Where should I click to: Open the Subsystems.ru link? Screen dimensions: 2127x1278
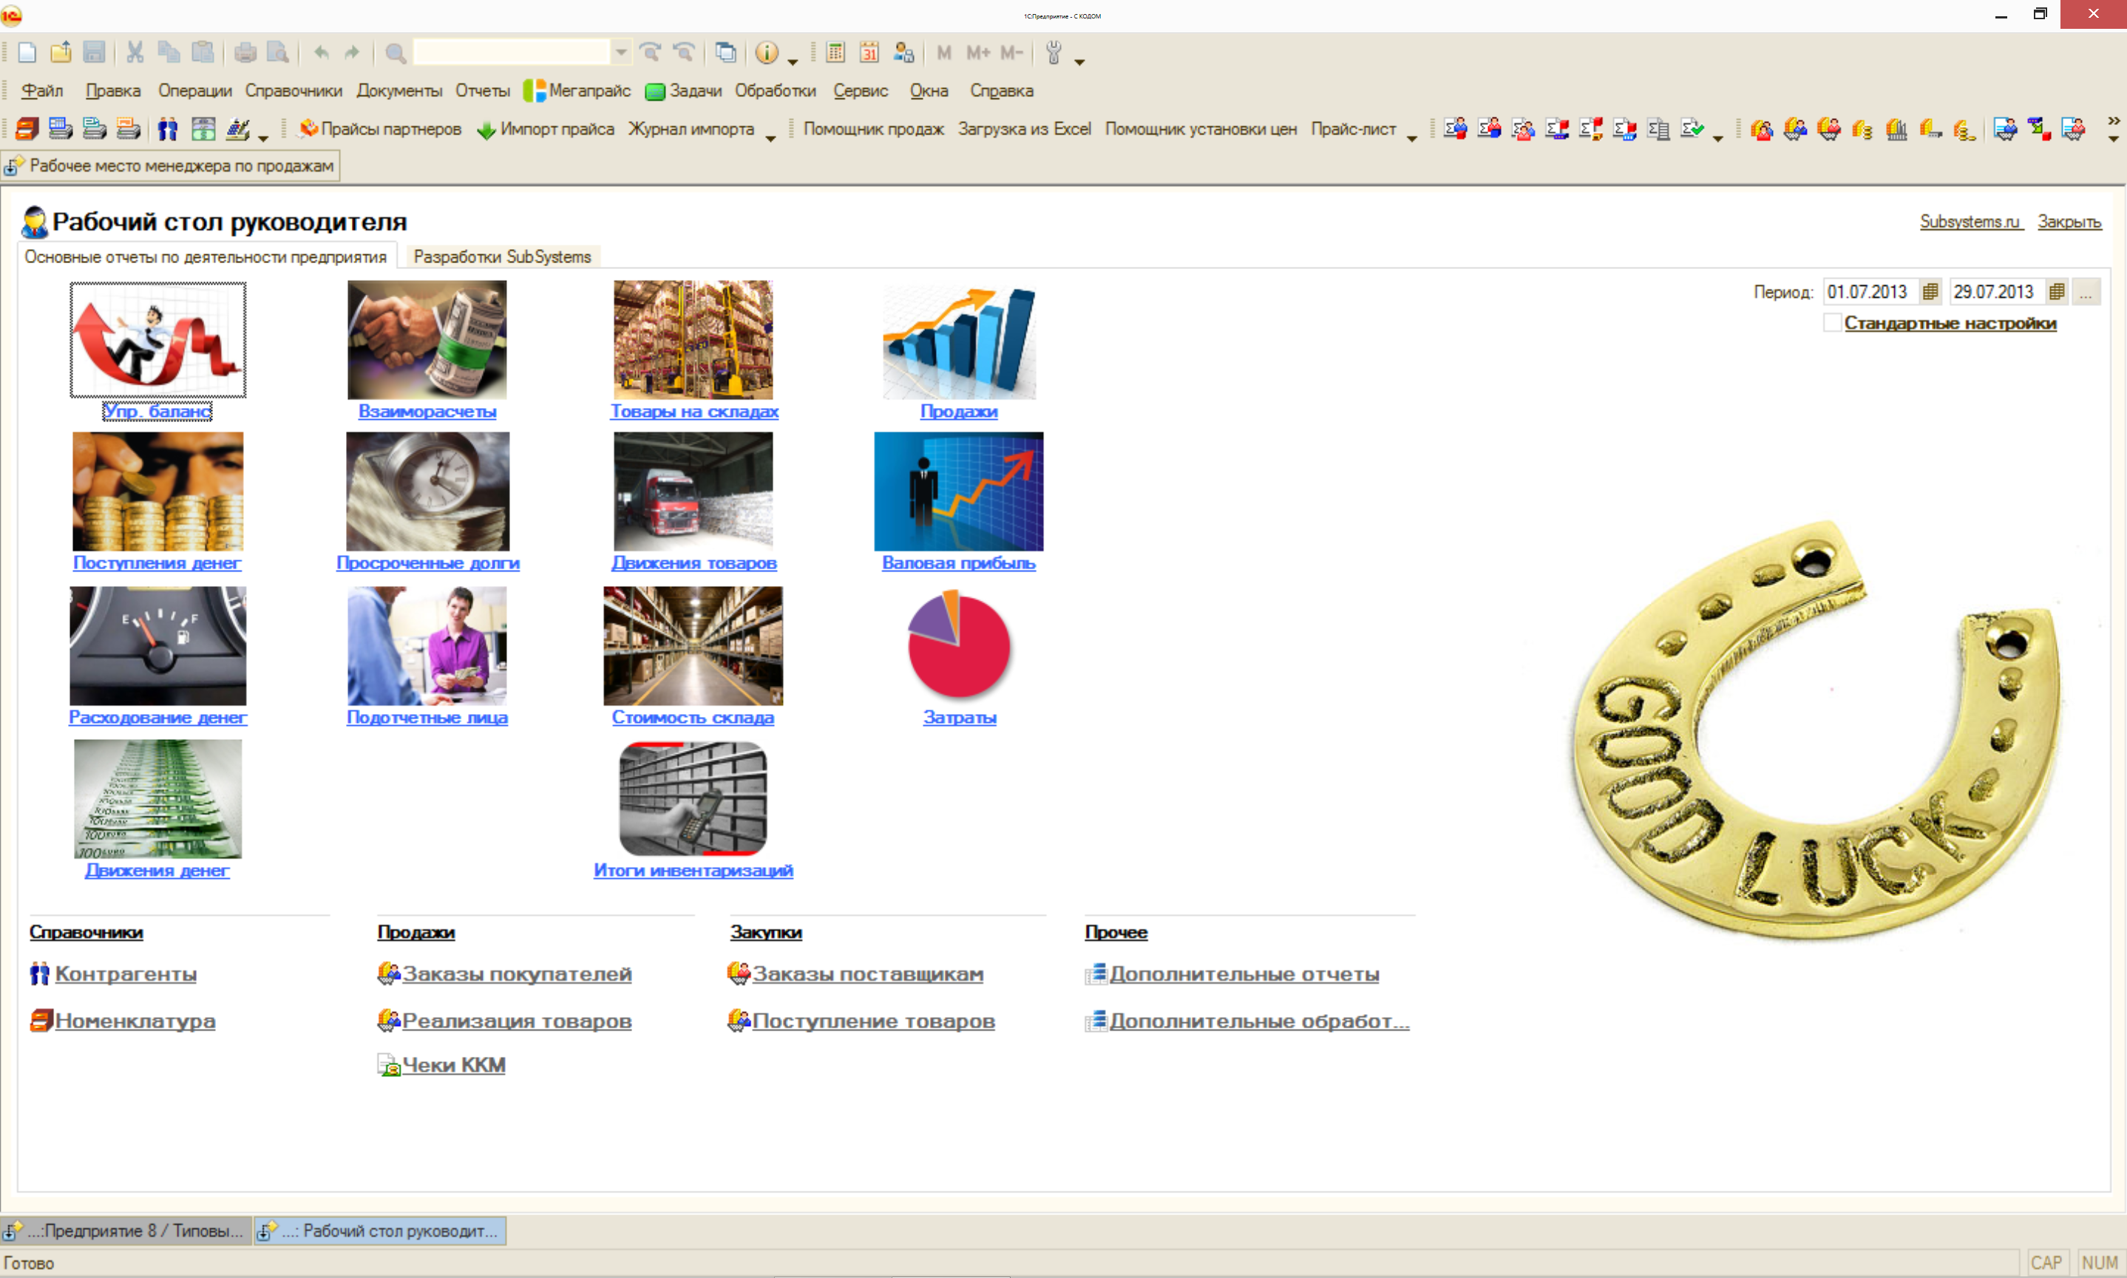coord(1970,221)
